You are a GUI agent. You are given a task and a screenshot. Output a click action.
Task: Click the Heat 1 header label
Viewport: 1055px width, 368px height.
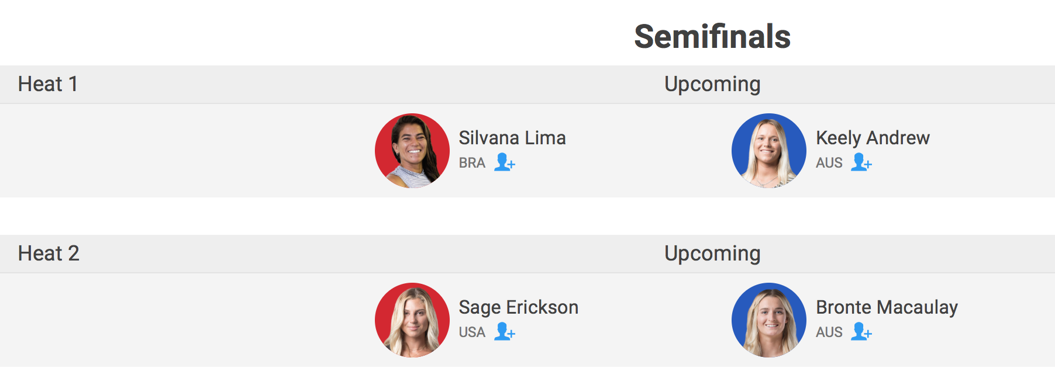coord(48,84)
